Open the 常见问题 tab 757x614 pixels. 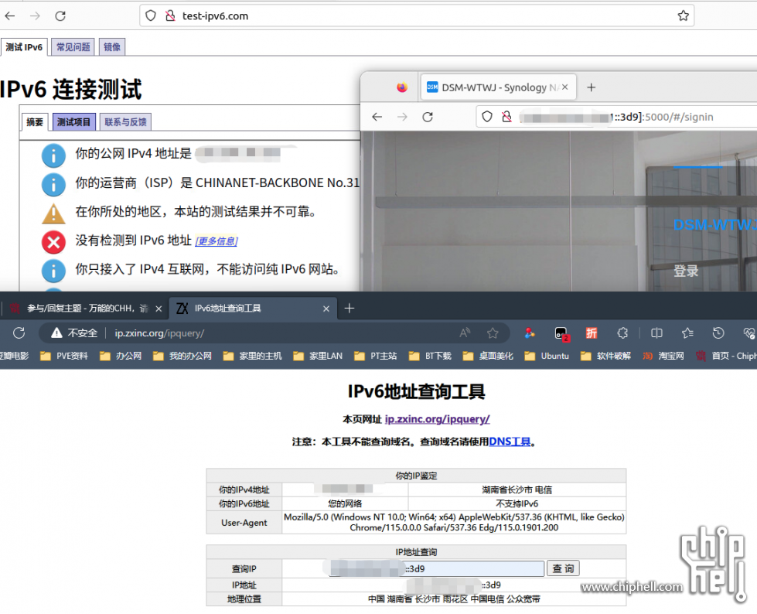click(x=73, y=47)
